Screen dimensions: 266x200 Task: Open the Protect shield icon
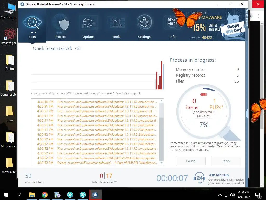pos(64,25)
